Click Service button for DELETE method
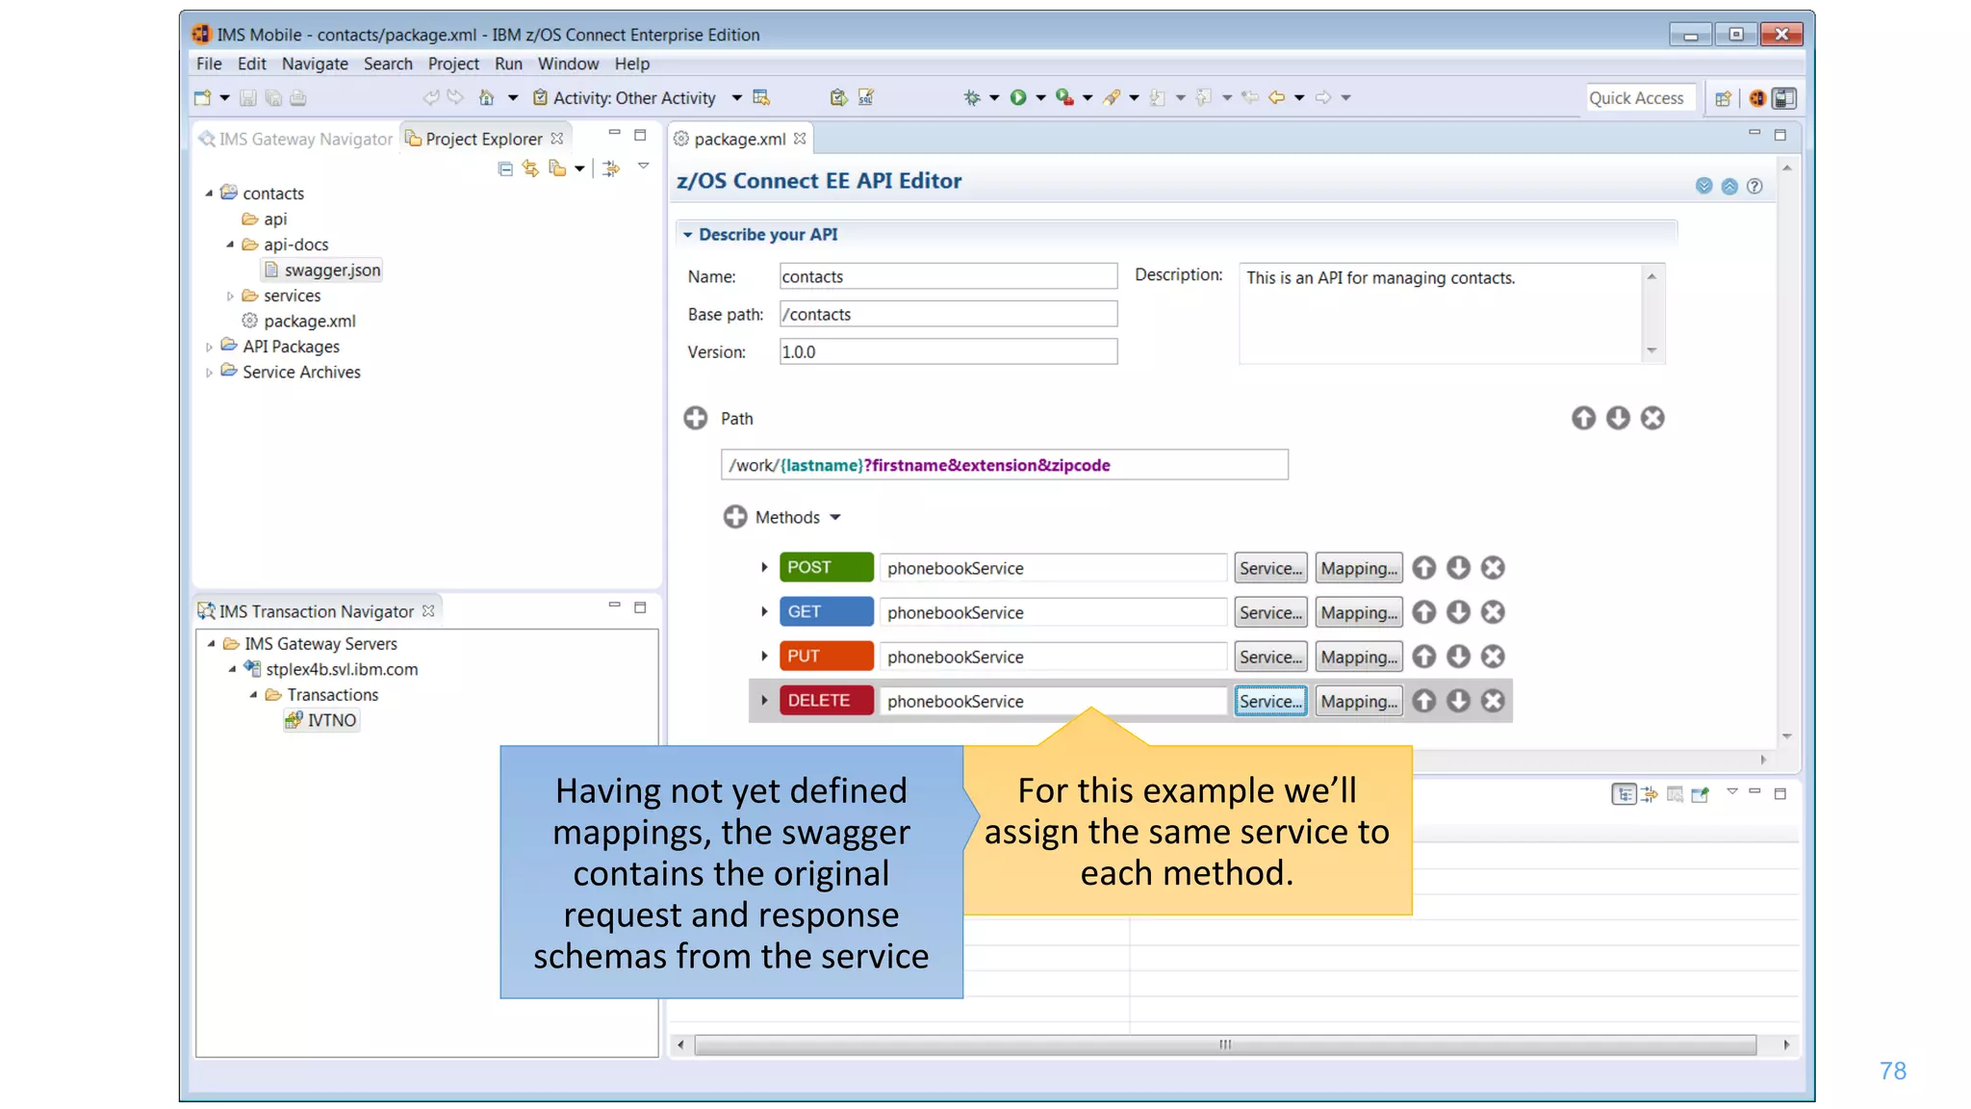 [1270, 701]
